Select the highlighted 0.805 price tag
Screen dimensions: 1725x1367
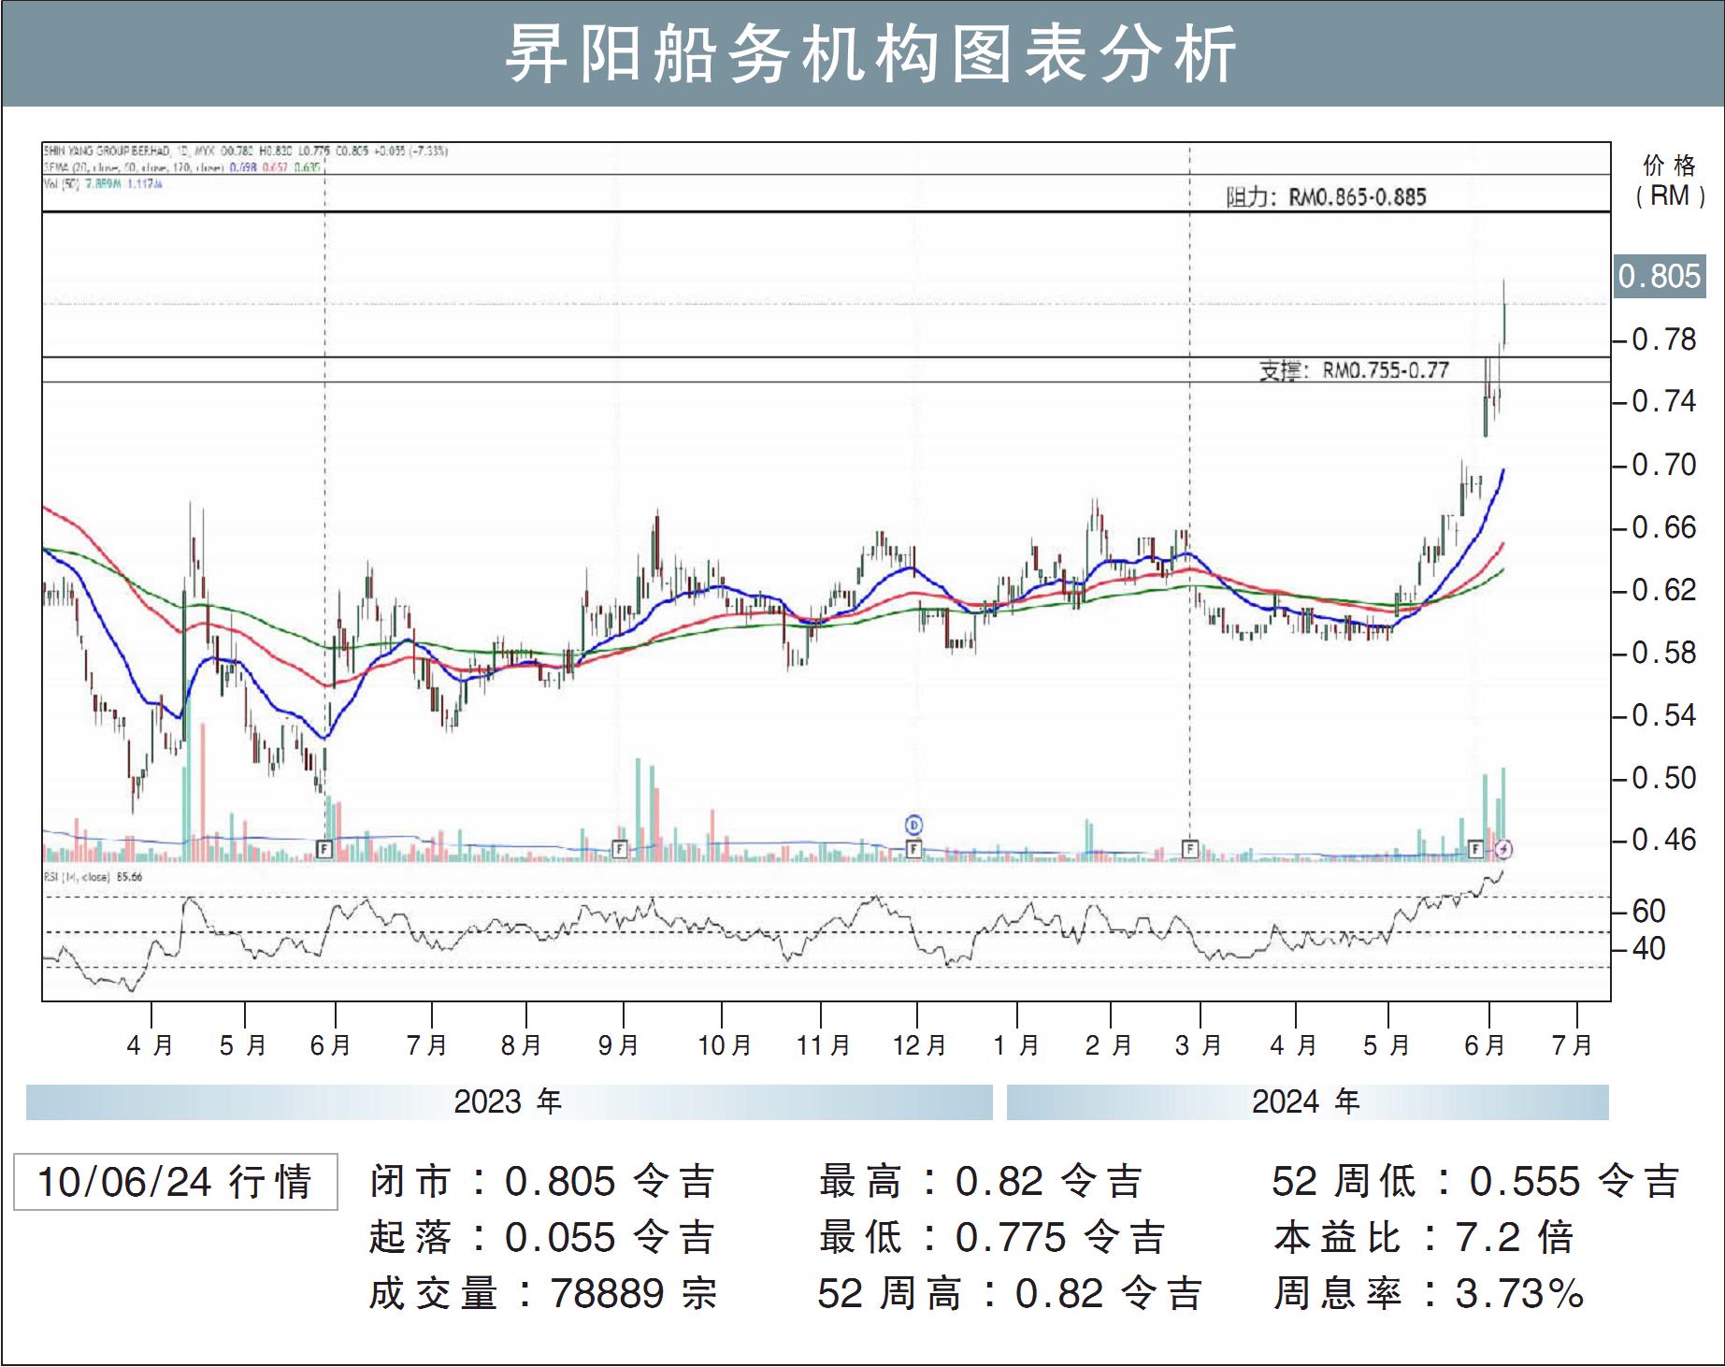pyautogui.click(x=1660, y=276)
